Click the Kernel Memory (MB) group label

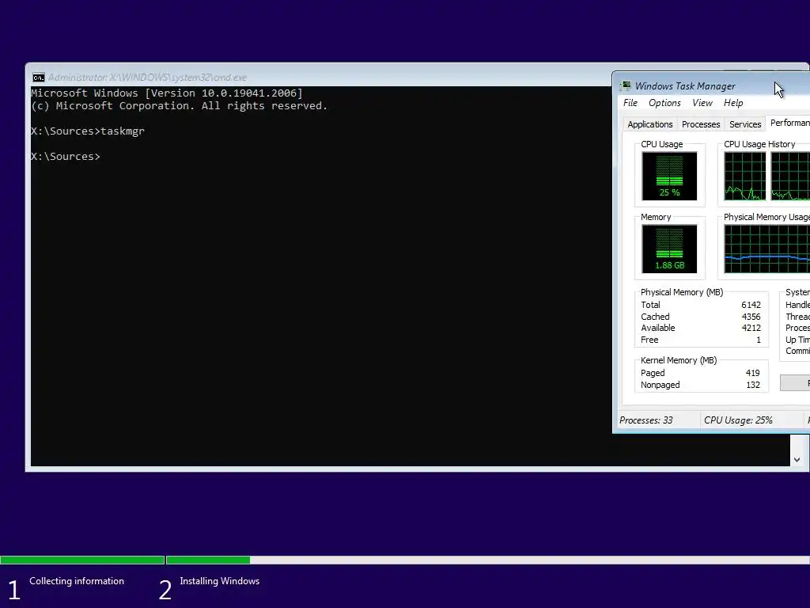click(678, 360)
